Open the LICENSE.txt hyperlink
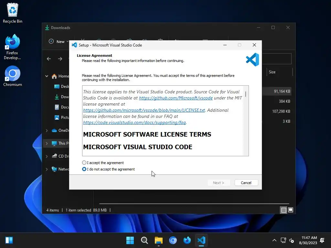 144,110
